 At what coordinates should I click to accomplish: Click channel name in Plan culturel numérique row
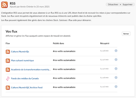pyautogui.click(x=64, y=60)
